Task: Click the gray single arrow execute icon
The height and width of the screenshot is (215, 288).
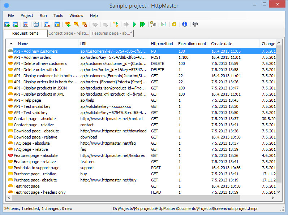Action: (126, 24)
